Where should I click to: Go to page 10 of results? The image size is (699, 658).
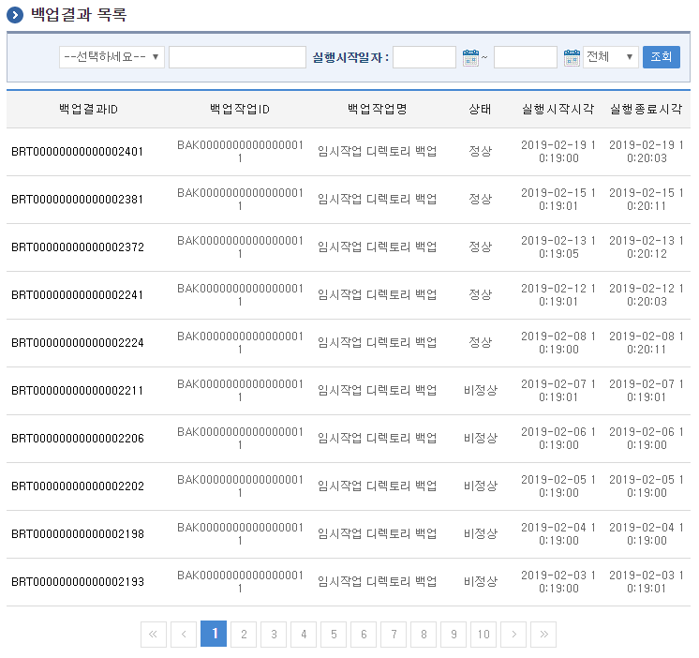coord(483,635)
